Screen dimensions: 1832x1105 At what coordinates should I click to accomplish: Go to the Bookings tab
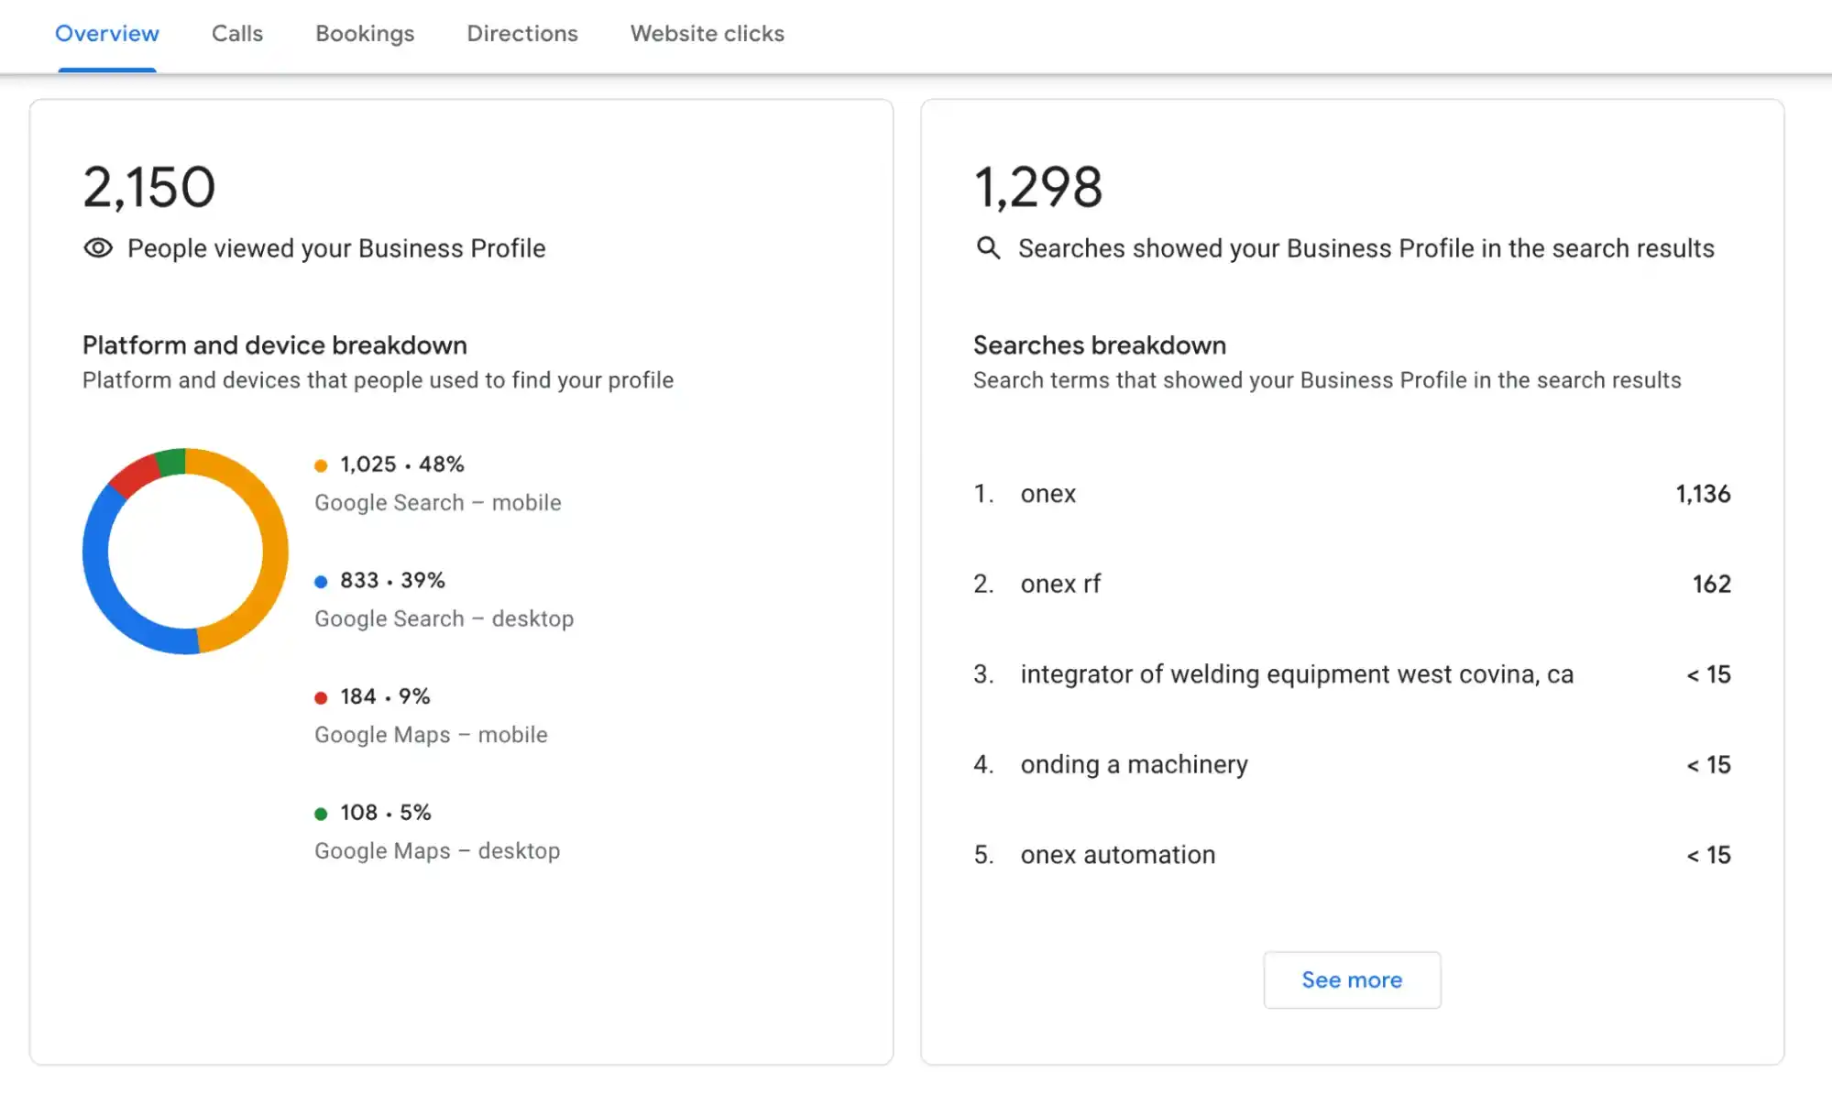[x=365, y=34]
